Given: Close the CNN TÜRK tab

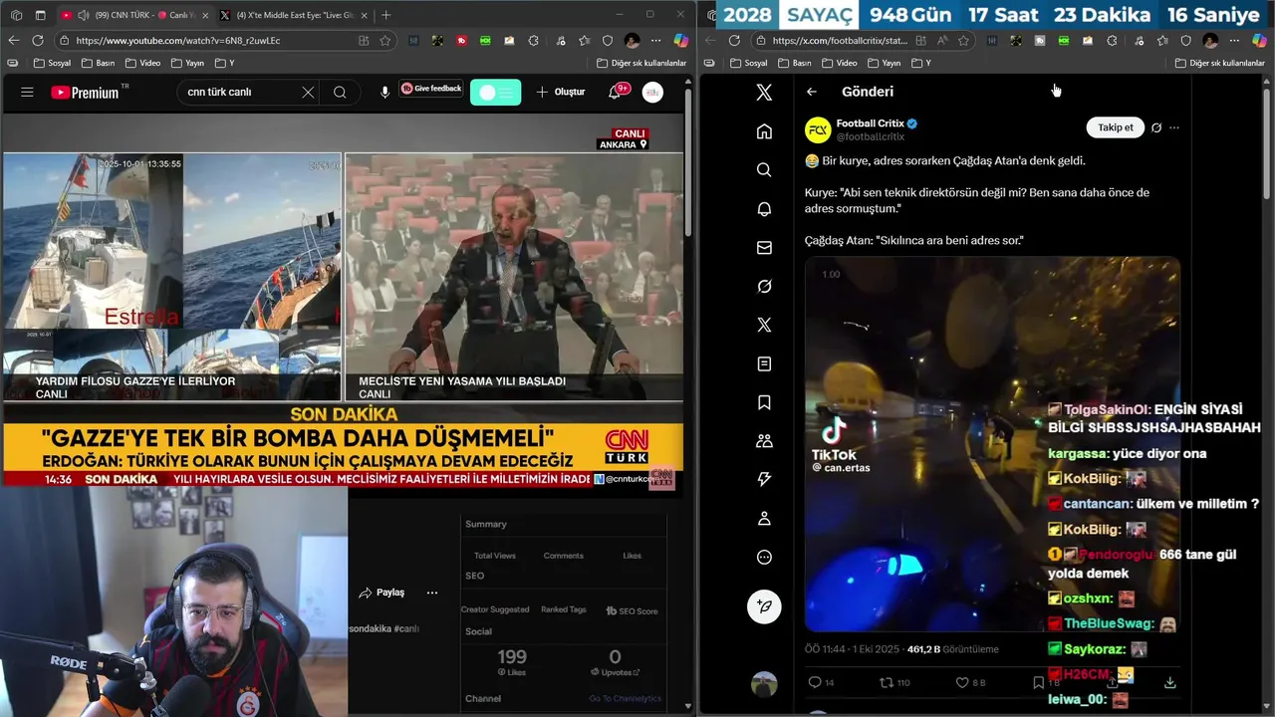Looking at the screenshot, I should tap(204, 15).
